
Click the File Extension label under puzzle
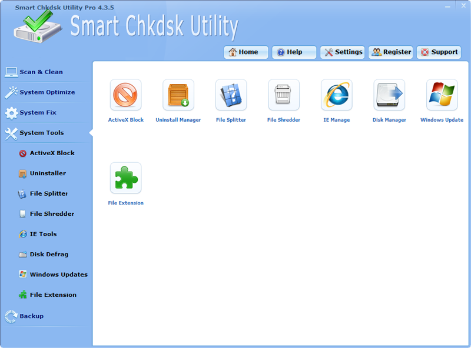125,203
